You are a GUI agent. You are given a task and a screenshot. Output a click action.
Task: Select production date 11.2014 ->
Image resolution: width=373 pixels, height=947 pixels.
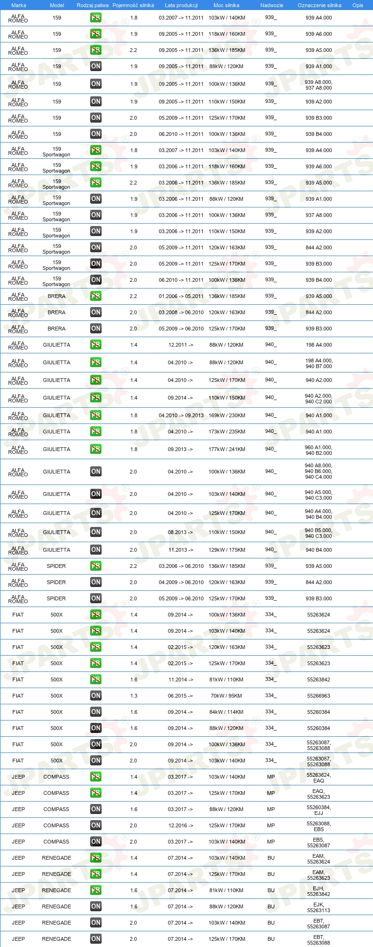(x=181, y=679)
